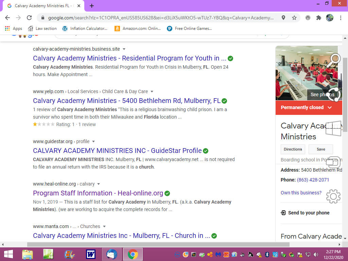Open the Amazon.com bookmark
Viewport: 348px width, 261px height.
(x=138, y=29)
